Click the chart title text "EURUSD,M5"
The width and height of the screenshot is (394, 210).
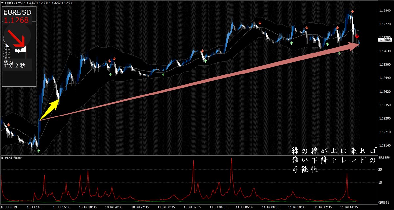[14, 3]
